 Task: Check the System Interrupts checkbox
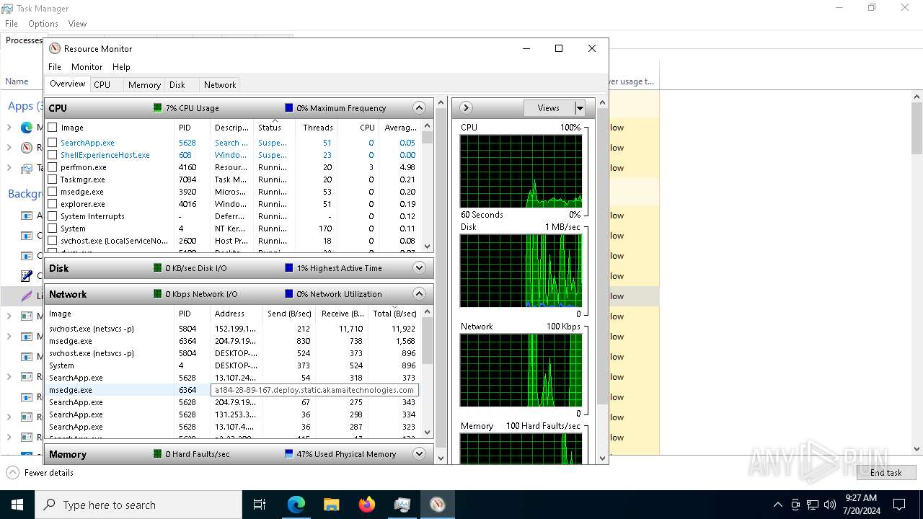(52, 216)
